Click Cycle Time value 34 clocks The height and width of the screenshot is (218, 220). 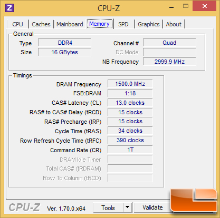click(130, 131)
